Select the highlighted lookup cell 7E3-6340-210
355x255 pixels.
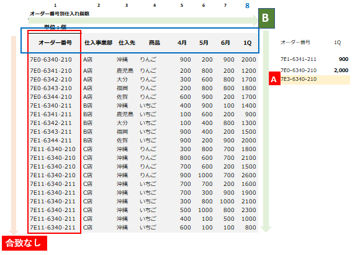point(299,79)
